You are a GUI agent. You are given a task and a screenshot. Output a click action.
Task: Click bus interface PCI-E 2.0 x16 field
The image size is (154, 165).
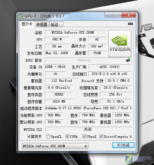coord(110,74)
